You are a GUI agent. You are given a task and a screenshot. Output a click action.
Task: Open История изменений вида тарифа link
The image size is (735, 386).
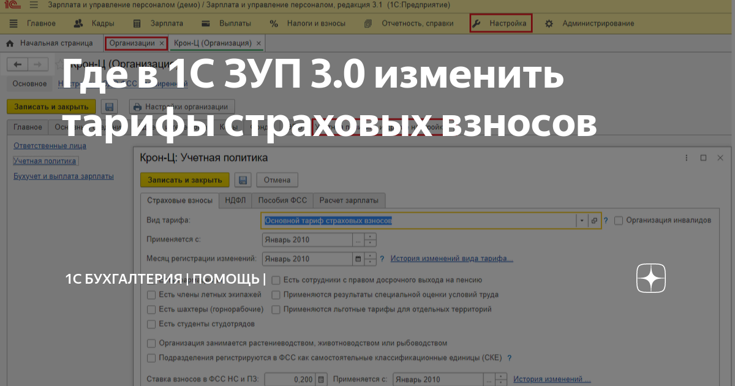point(452,259)
